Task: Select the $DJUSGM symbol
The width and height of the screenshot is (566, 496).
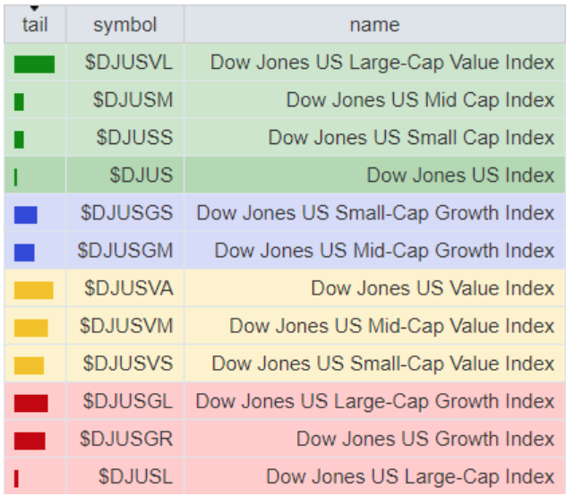Action: coord(125,251)
